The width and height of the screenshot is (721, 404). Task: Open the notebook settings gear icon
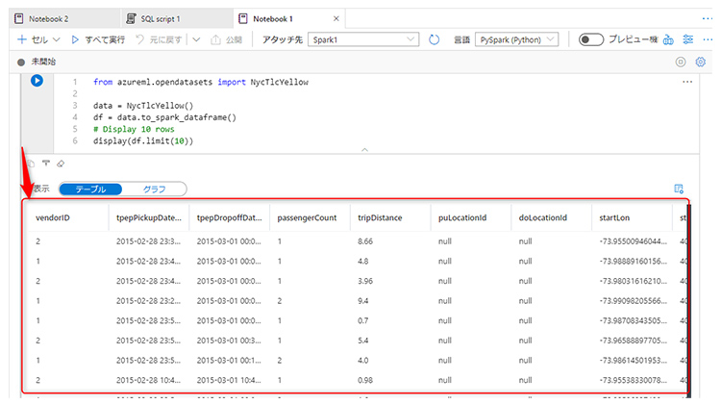click(x=701, y=62)
